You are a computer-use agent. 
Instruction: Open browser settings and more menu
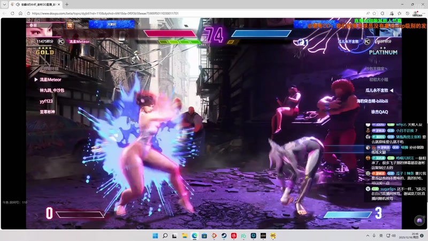click(x=424, y=13)
